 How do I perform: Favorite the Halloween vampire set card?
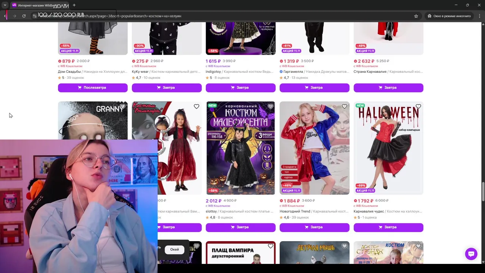click(418, 107)
